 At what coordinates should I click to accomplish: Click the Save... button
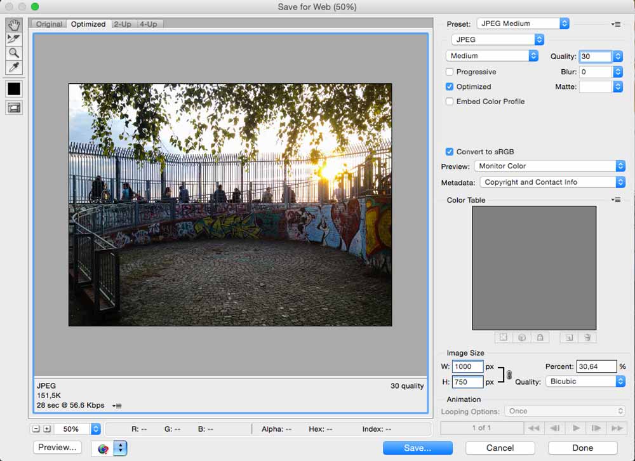(417, 448)
